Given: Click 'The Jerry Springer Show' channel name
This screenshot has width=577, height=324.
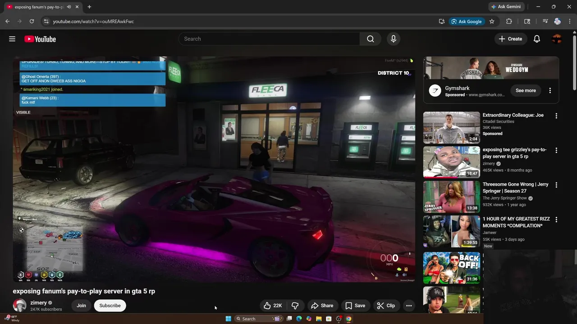Looking at the screenshot, I should pyautogui.click(x=505, y=198).
